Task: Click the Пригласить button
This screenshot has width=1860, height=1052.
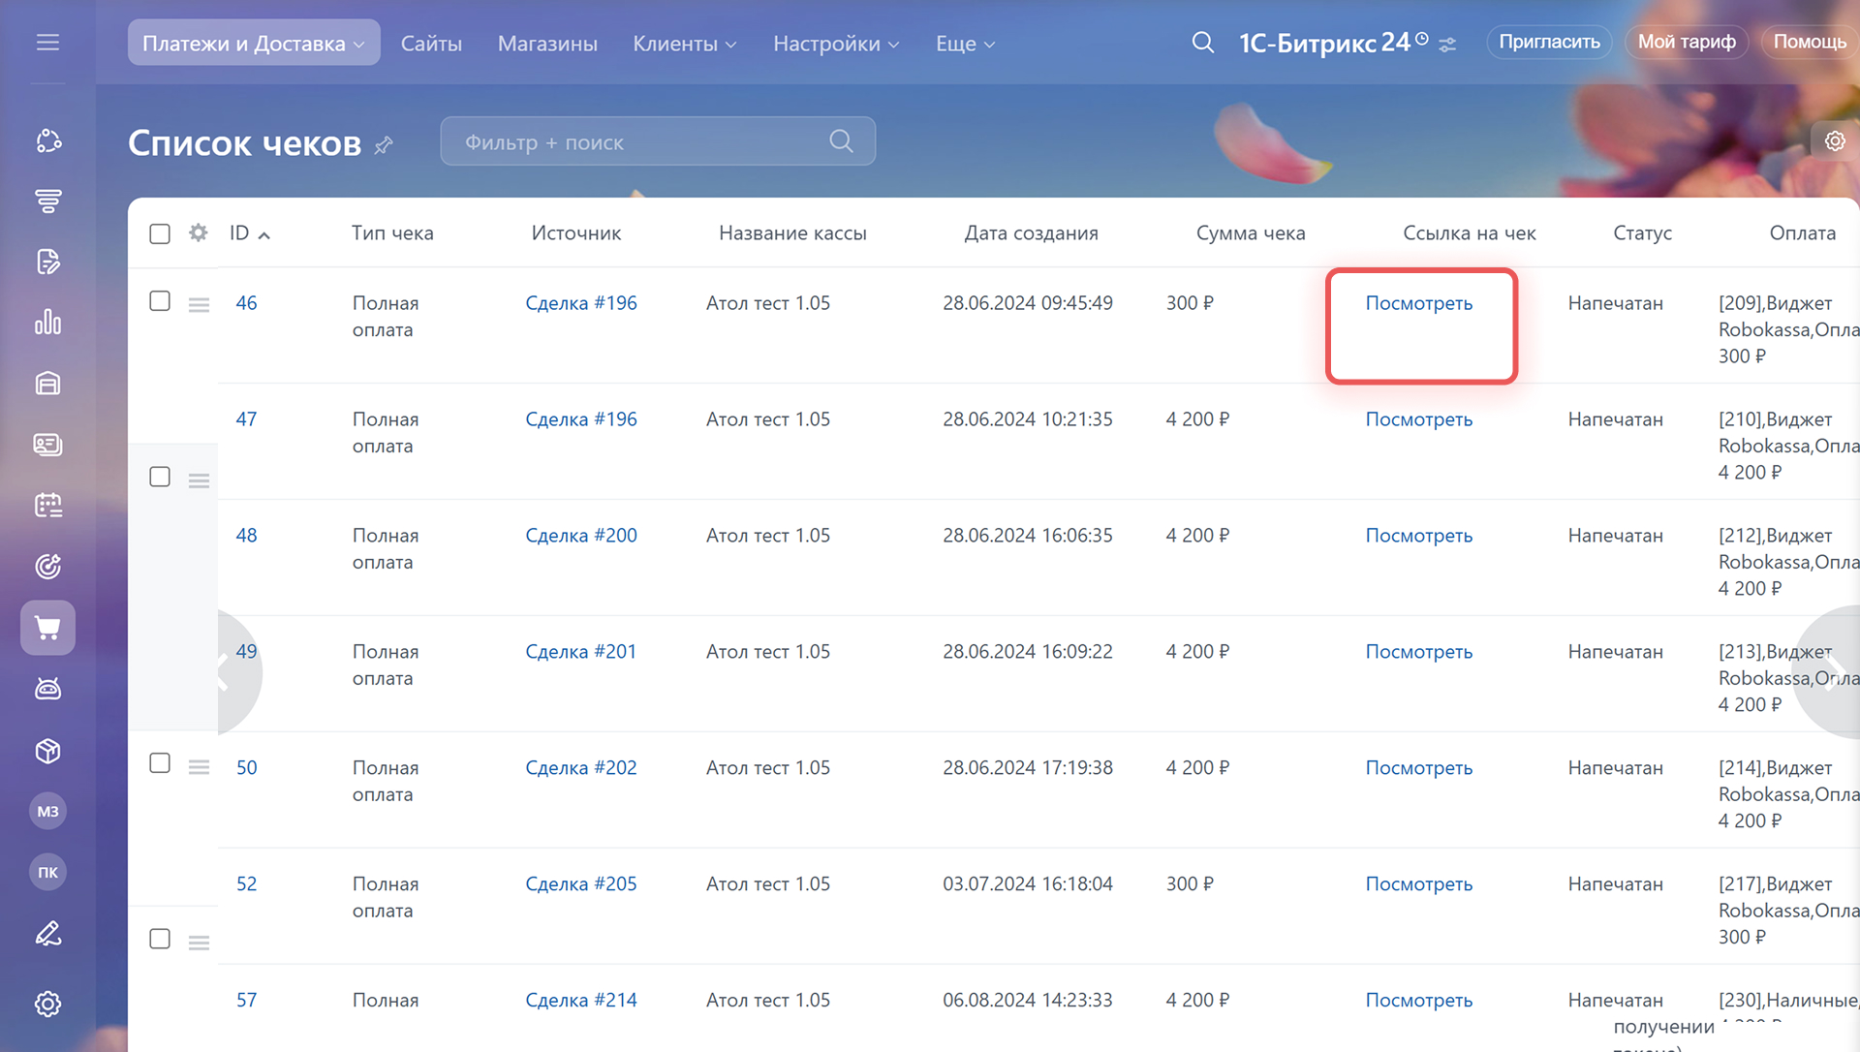Action: 1548,42
